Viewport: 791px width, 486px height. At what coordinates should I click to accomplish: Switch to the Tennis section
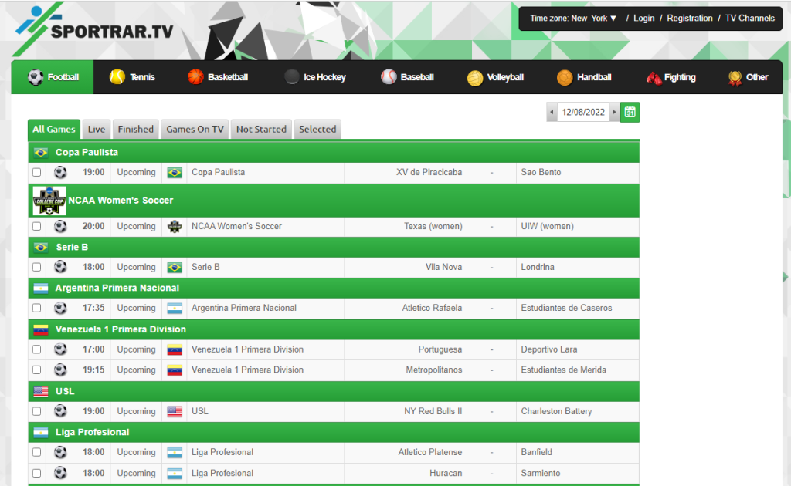point(132,77)
